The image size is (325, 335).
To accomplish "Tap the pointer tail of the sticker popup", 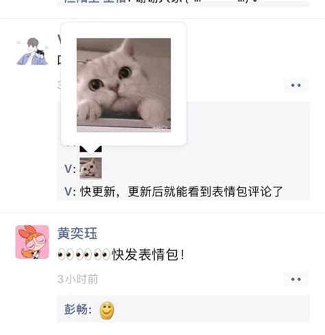I will (x=91, y=148).
